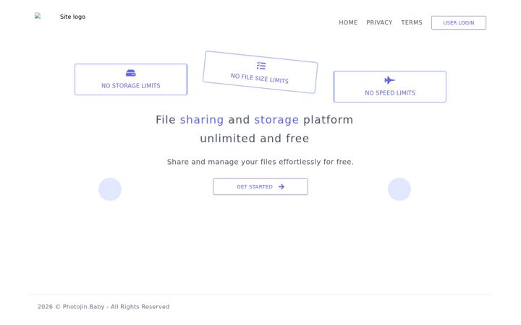Viewport: 521px width, 325px height.
Task: Click the 'Share and manage your files' tagline
Action: pyautogui.click(x=260, y=162)
